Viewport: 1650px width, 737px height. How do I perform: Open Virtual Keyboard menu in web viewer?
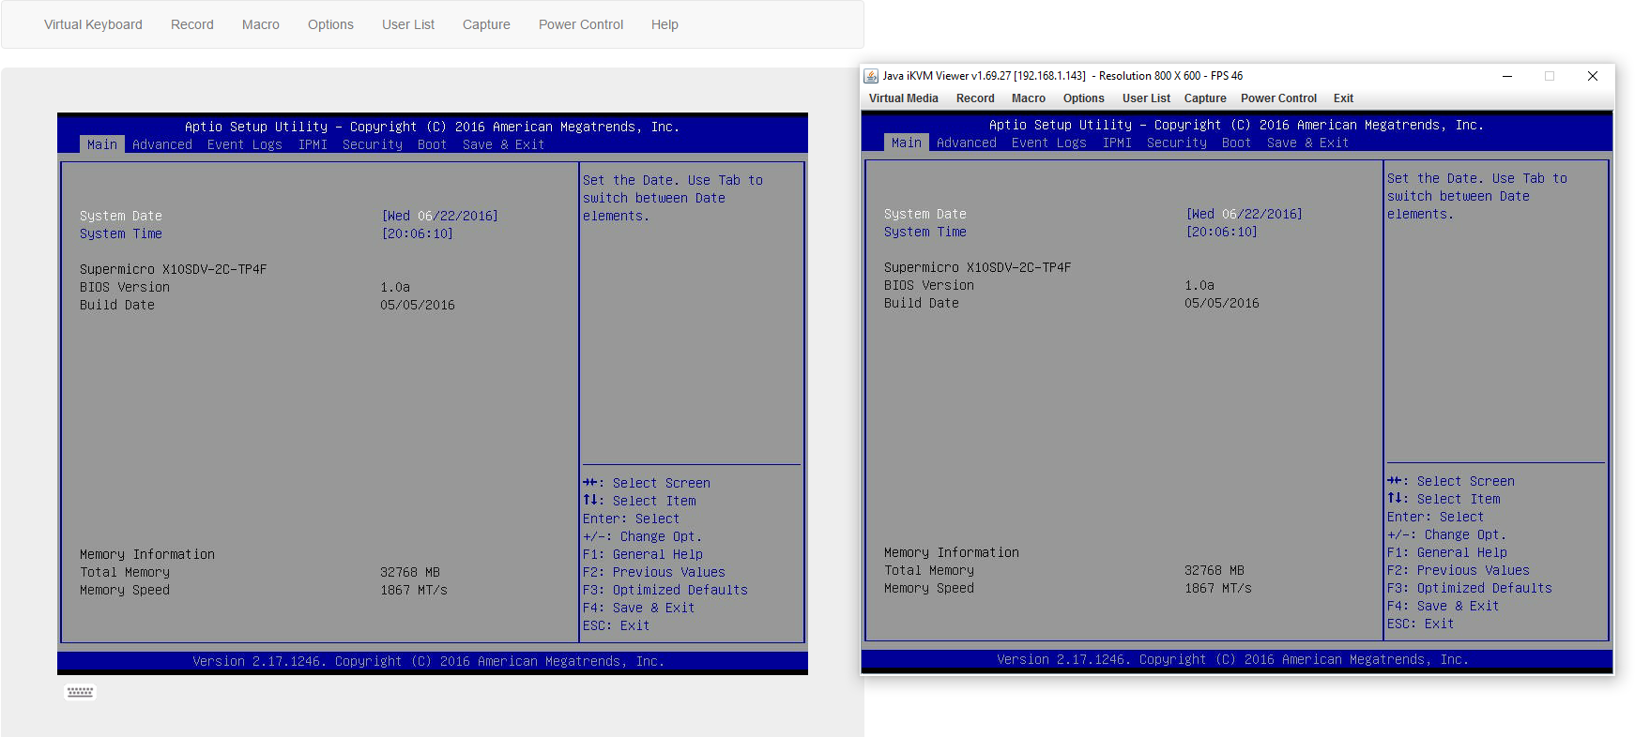click(x=93, y=24)
